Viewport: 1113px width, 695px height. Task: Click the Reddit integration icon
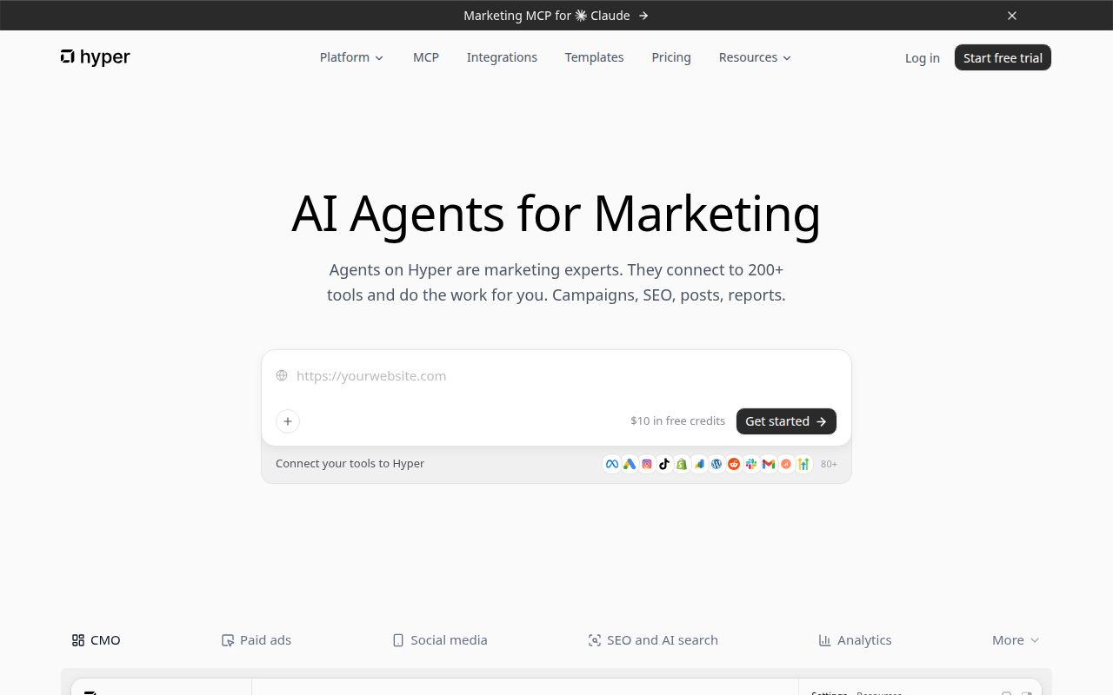(734, 464)
